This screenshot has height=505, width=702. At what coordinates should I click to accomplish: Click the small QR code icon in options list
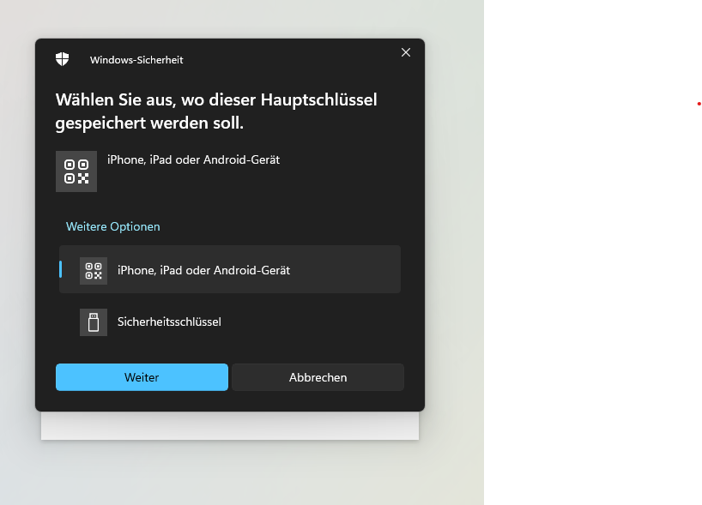pyautogui.click(x=94, y=271)
